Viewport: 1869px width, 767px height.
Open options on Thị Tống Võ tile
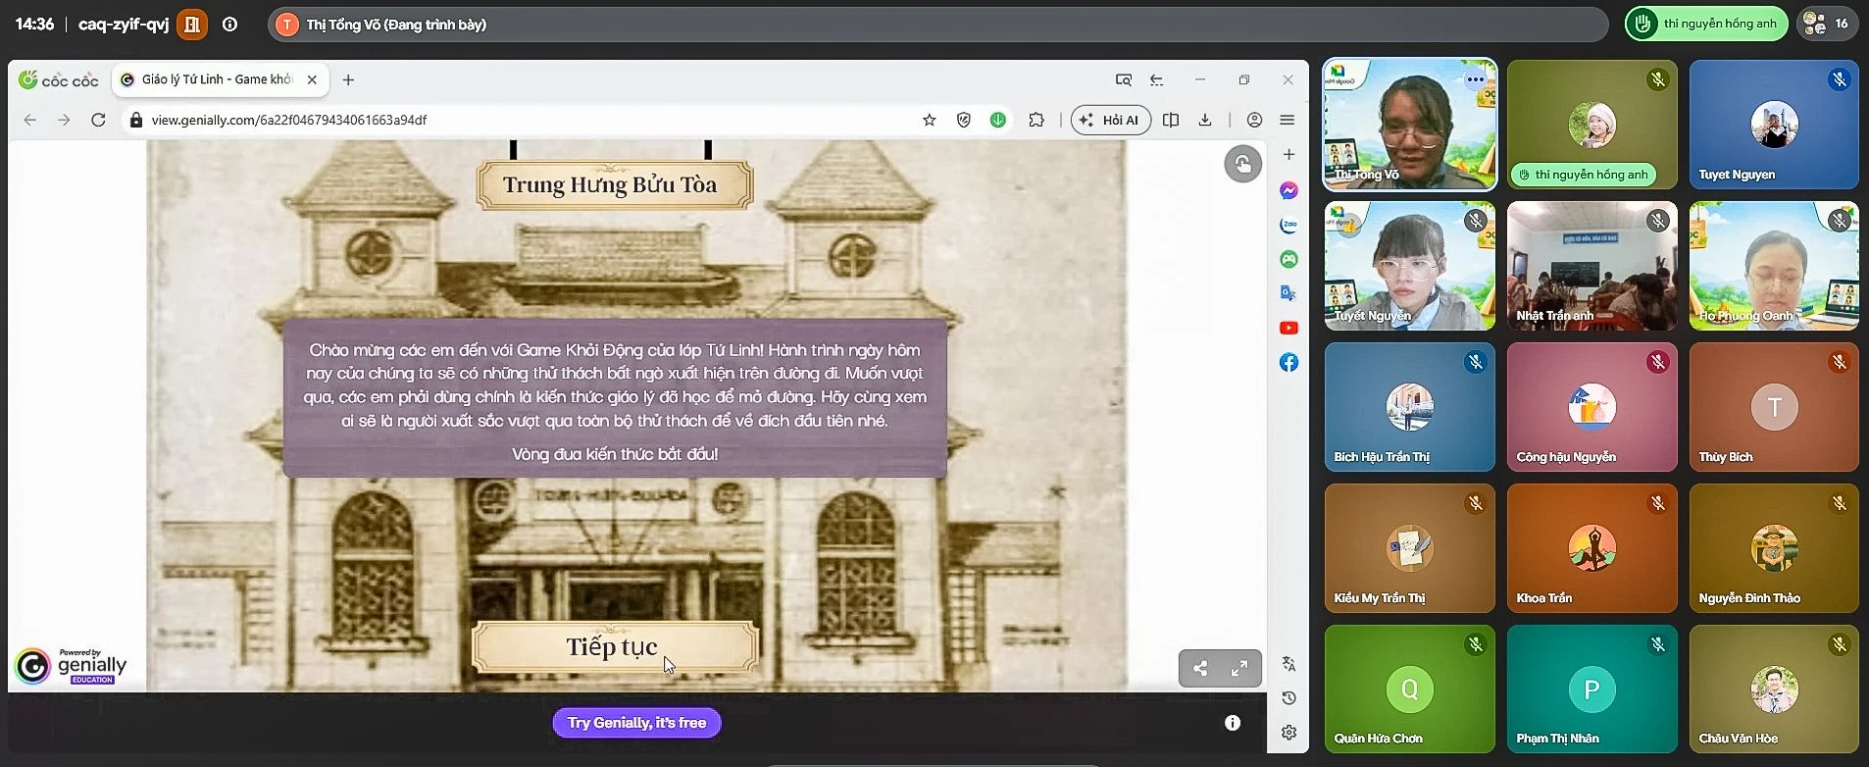tap(1475, 79)
